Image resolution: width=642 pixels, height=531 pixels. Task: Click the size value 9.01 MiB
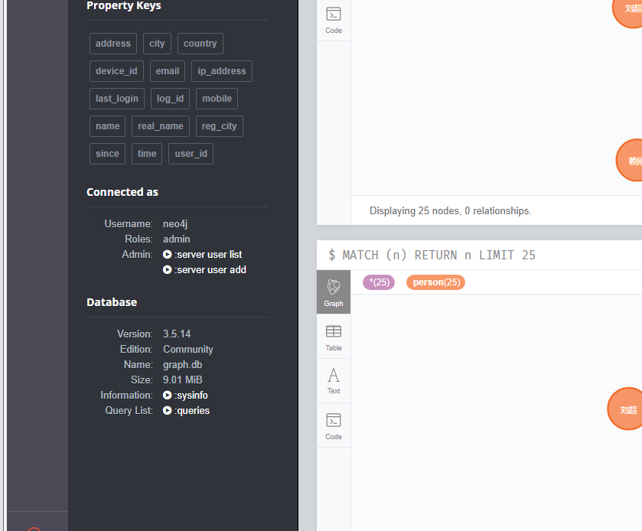[183, 380]
